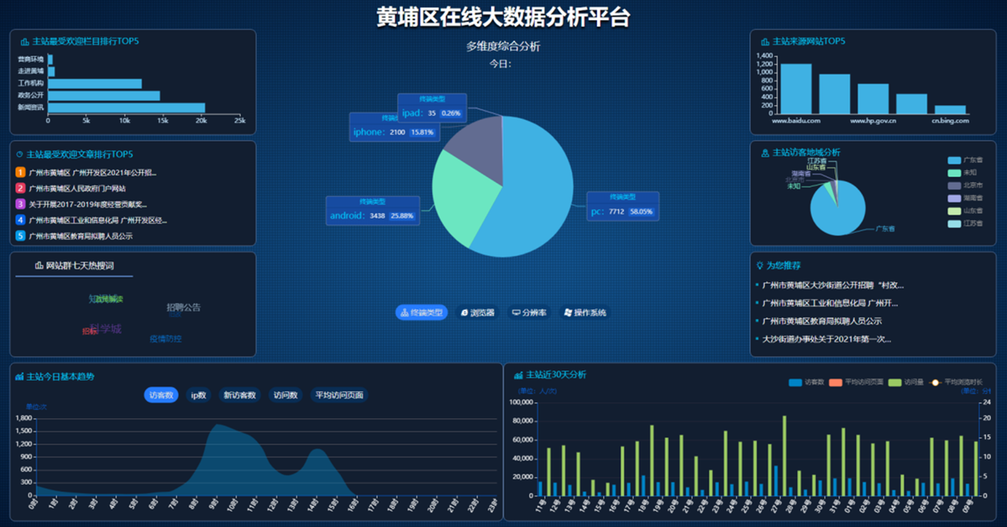This screenshot has width=1007, height=527.
Task: Click the bar icon beside 网站群七天热搜词
Action: (39, 265)
